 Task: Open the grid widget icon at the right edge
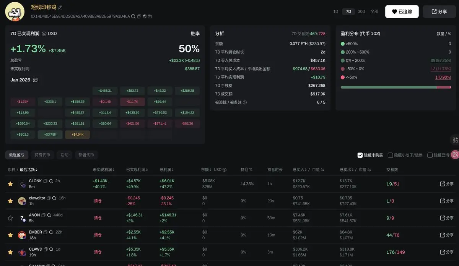(x=455, y=140)
